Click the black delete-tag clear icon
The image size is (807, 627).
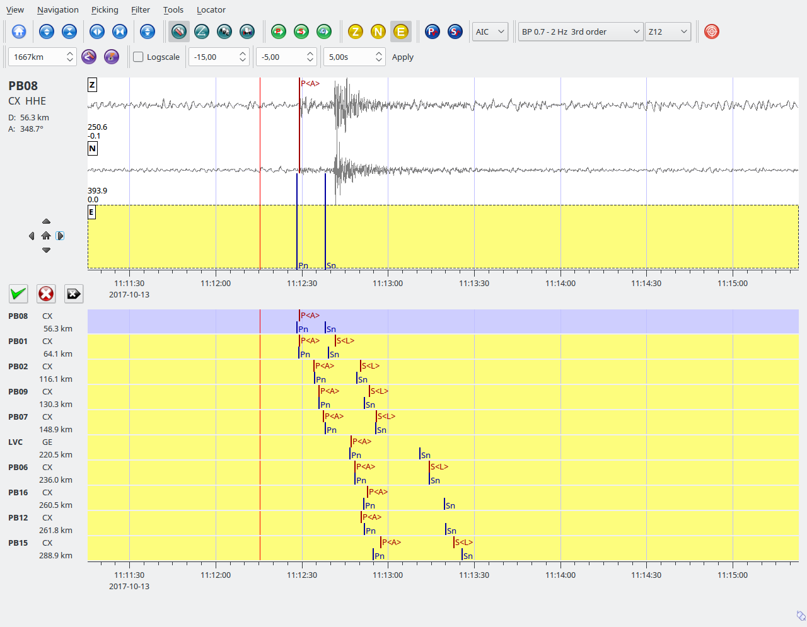pos(74,294)
